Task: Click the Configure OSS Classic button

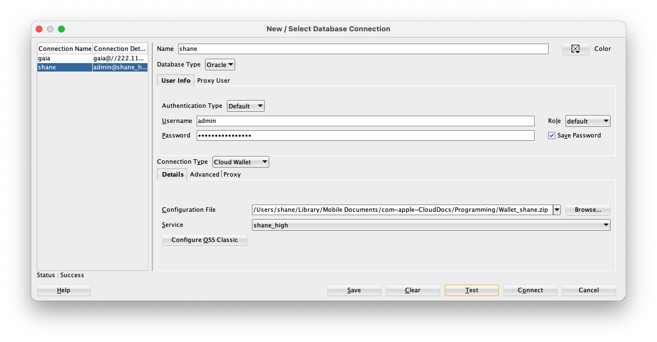Action: (204, 240)
